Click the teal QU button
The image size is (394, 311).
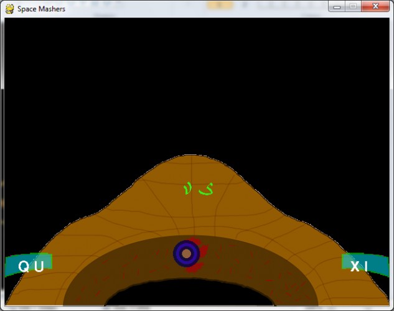[x=29, y=265]
